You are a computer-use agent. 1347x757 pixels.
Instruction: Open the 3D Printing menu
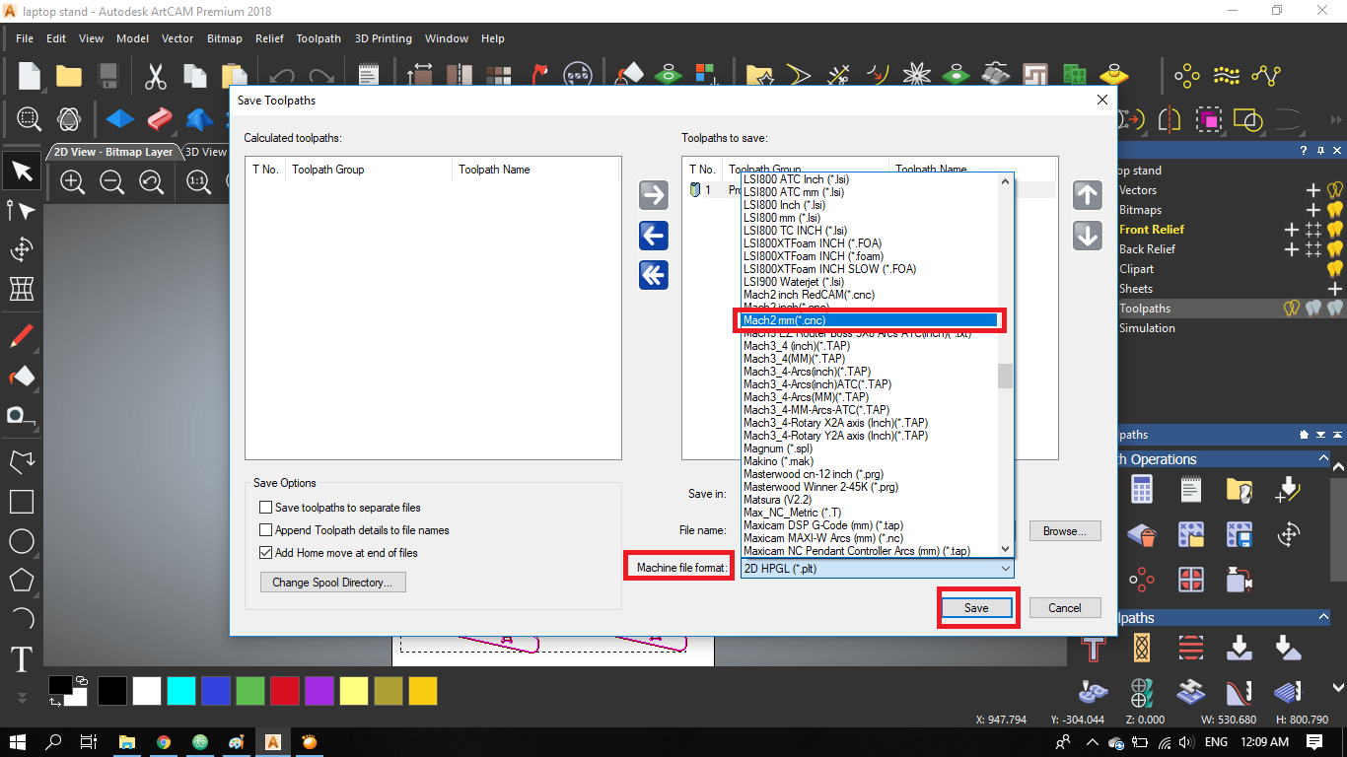384,38
